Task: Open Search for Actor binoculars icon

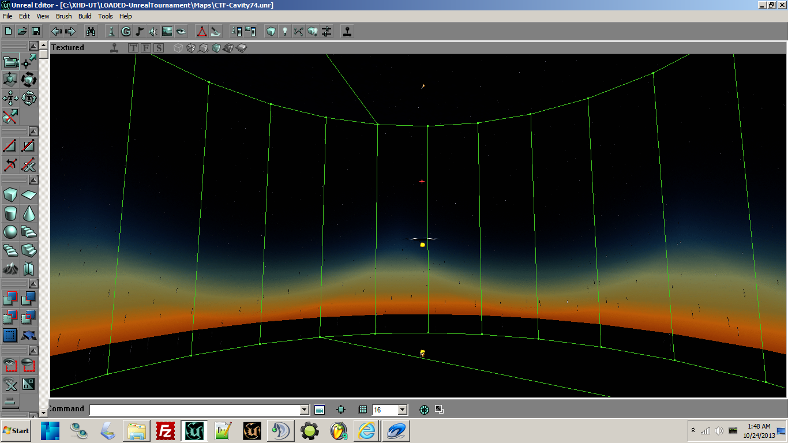Action: 91,31
